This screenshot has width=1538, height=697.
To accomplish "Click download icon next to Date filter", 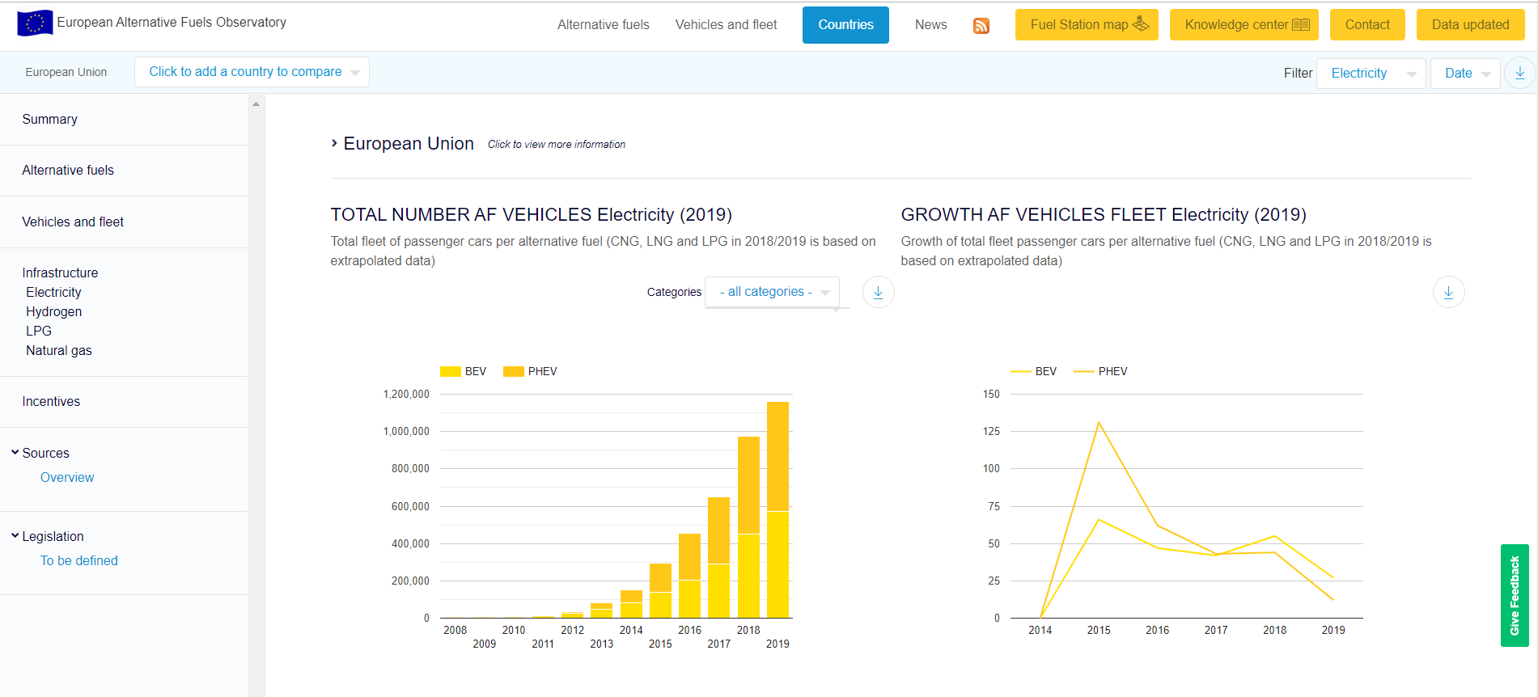I will pos(1519,73).
